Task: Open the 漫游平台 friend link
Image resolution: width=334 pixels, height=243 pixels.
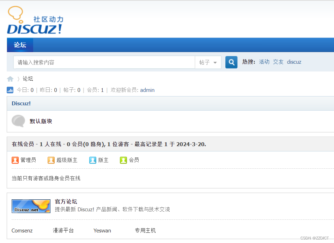Action: [63, 230]
